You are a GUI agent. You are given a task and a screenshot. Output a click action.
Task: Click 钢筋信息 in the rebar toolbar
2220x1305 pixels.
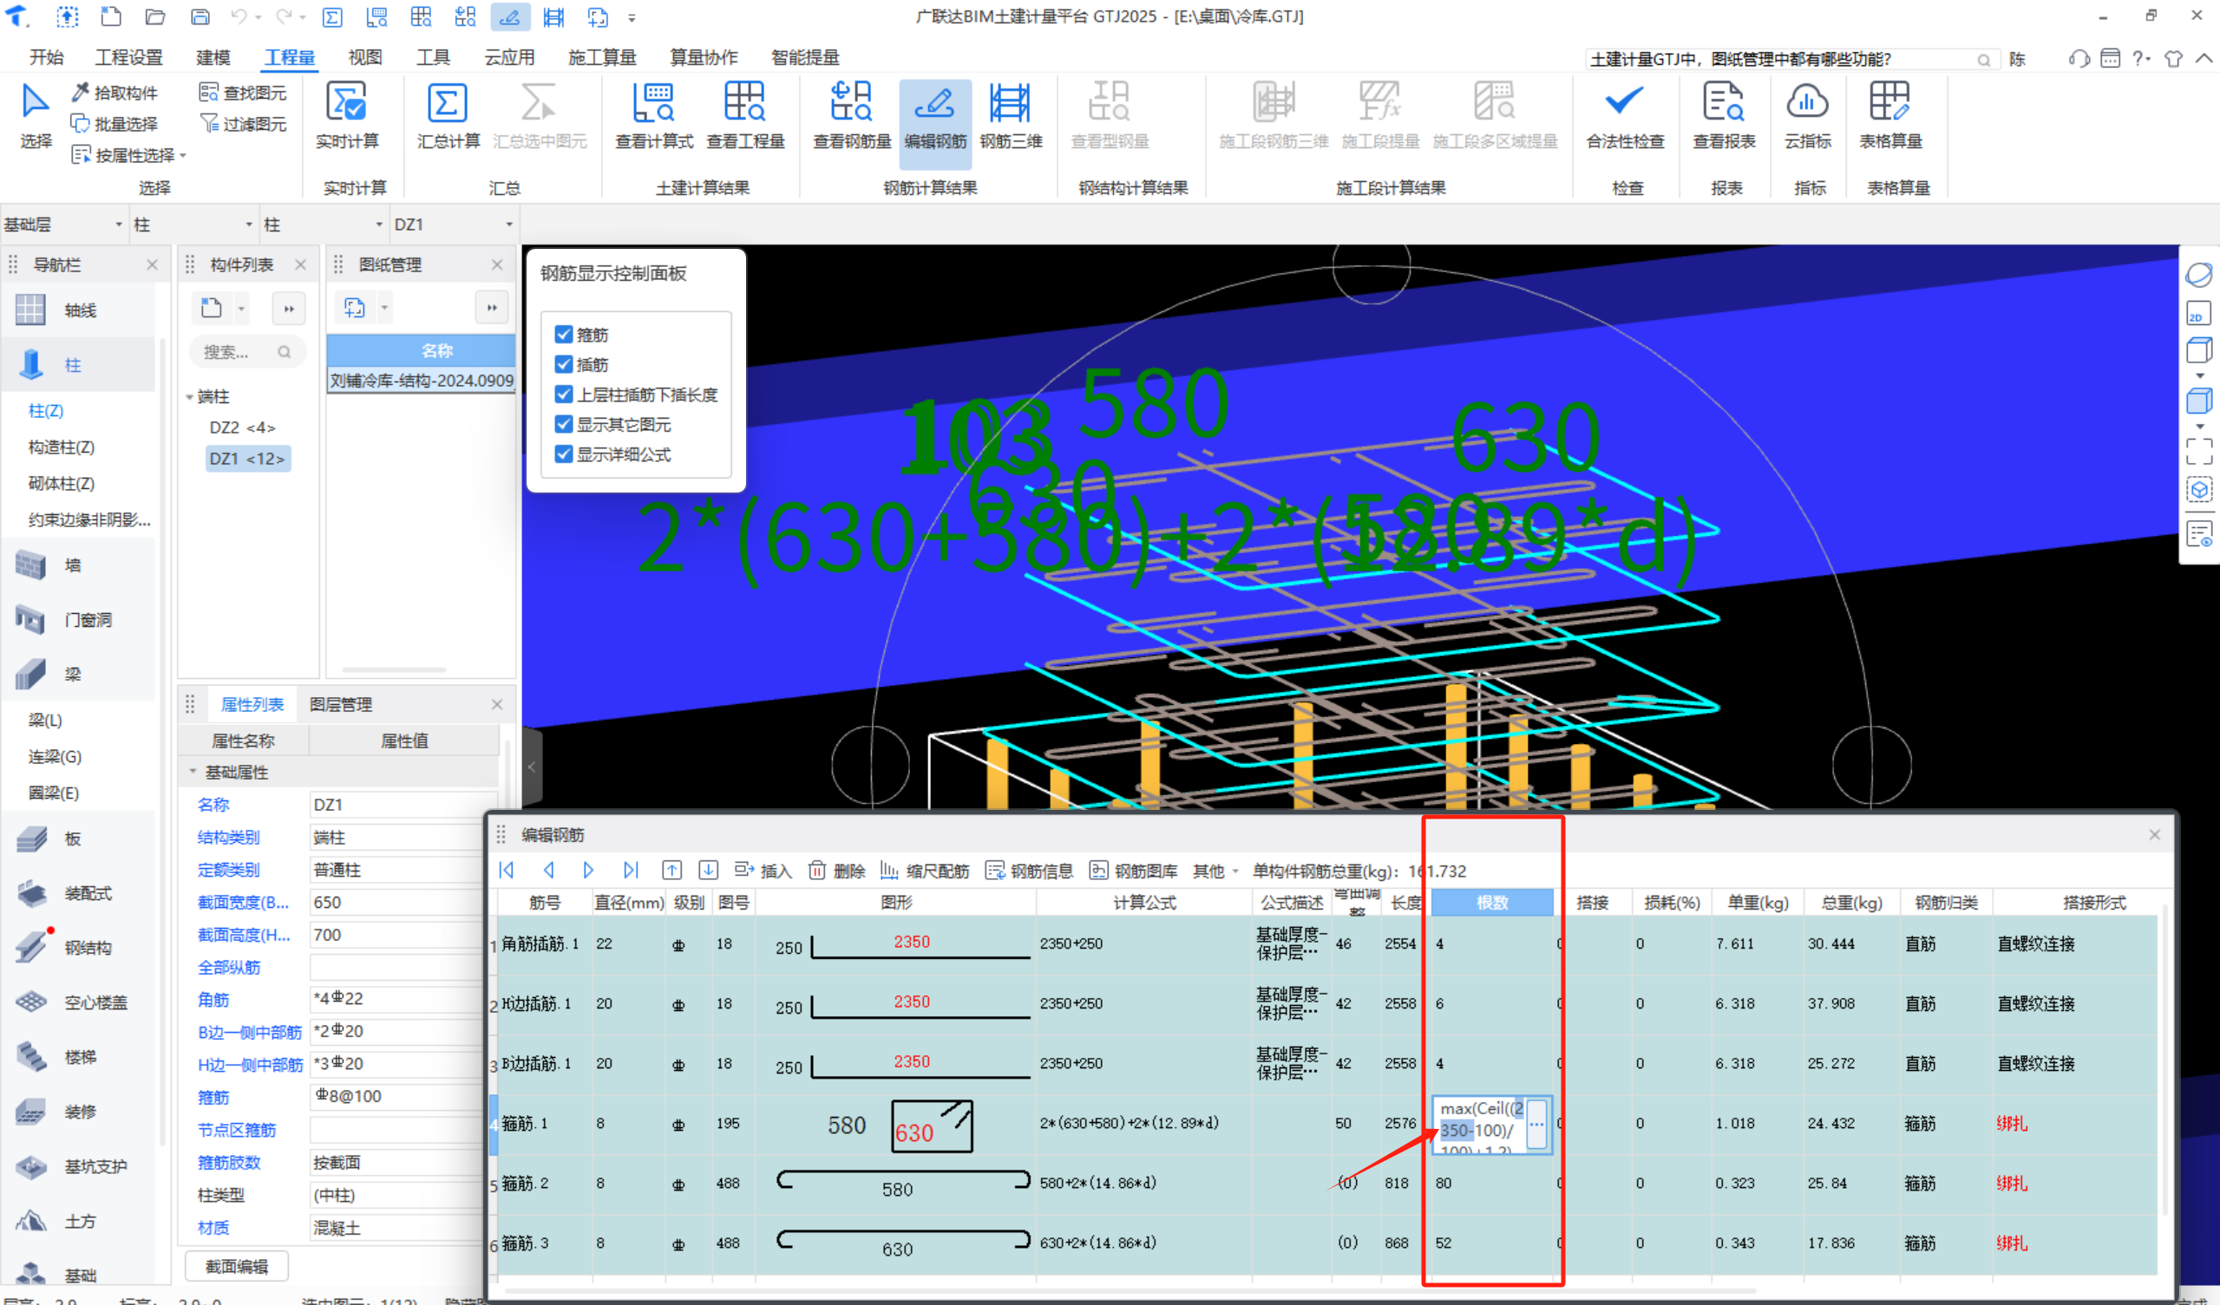(1030, 871)
